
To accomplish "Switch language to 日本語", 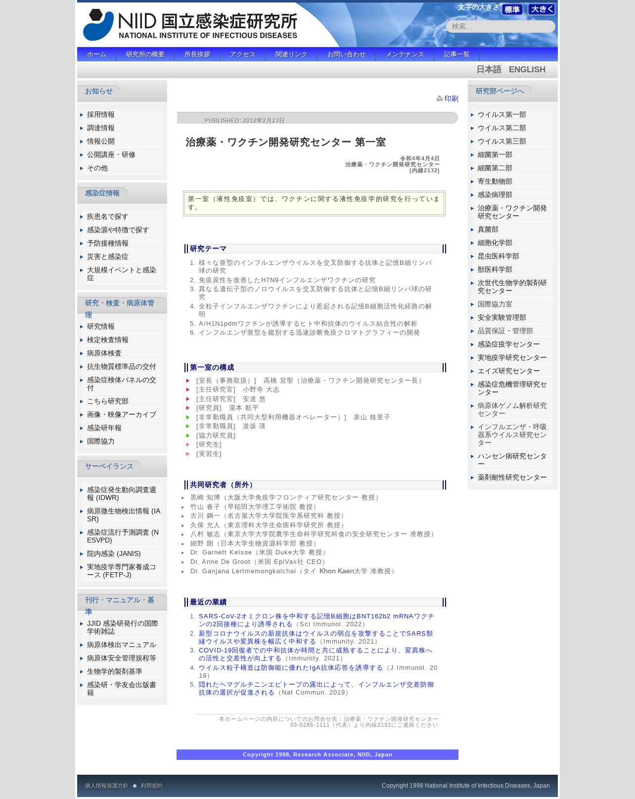I will tap(489, 70).
